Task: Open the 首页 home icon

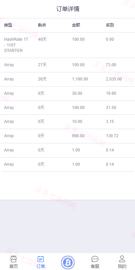Action: 14,259
